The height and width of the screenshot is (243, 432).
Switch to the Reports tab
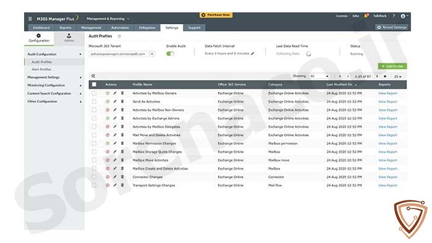tap(65, 28)
